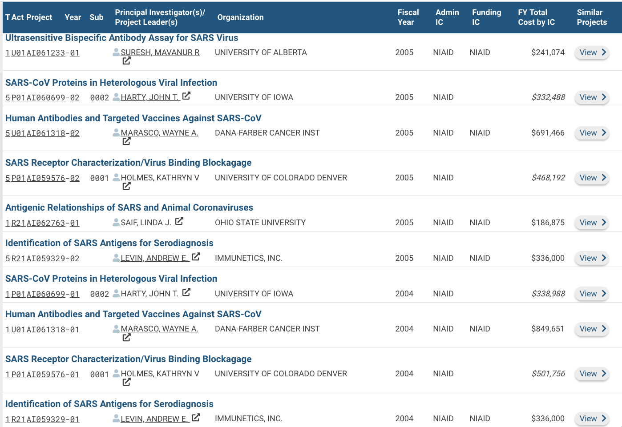The width and height of the screenshot is (622, 427).
Task: Click person icon beside Suresh, Mavanur R
Action: coord(116,52)
